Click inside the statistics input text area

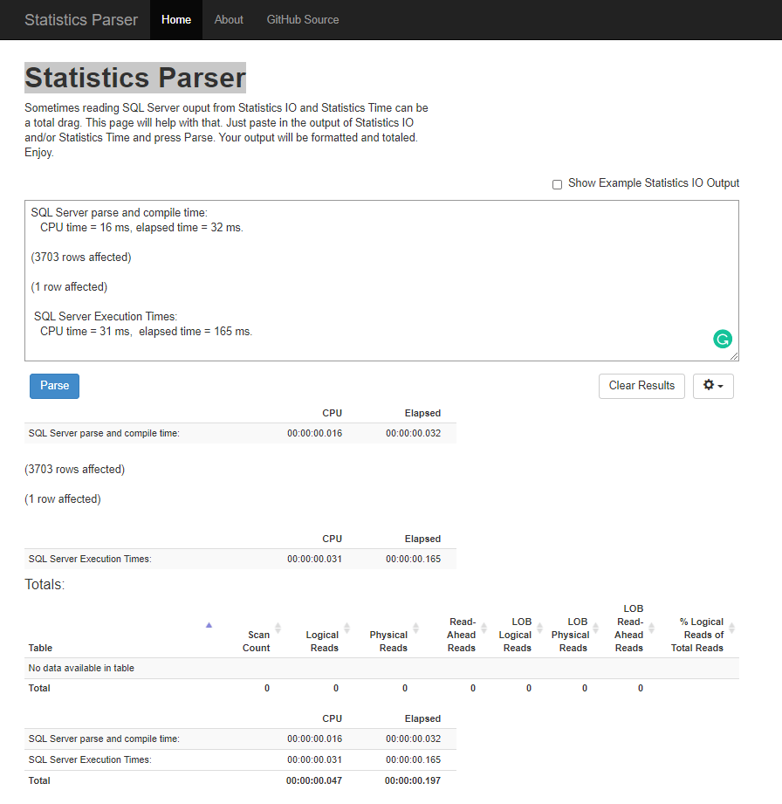point(381,279)
